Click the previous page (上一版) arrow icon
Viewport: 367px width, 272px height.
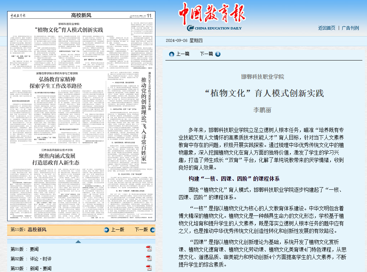coord(106,230)
